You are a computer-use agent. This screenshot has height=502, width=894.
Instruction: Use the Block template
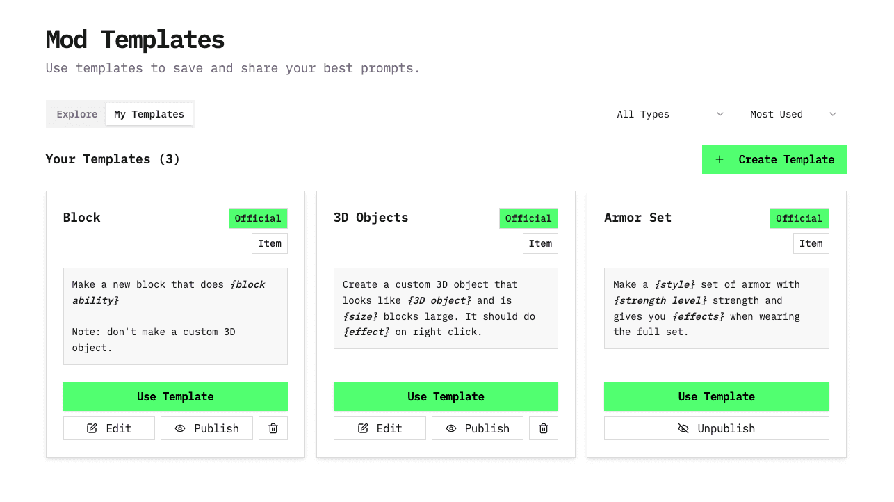tap(175, 396)
